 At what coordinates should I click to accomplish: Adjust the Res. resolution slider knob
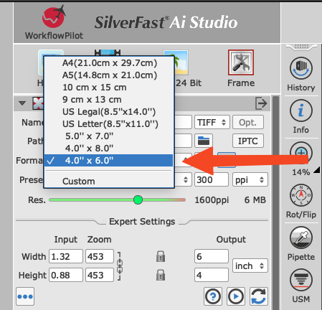click(x=138, y=199)
